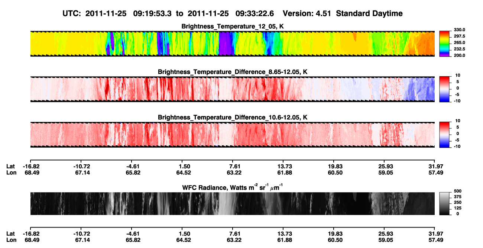Click the upper axis longitude 59.05 label

click(x=385, y=173)
